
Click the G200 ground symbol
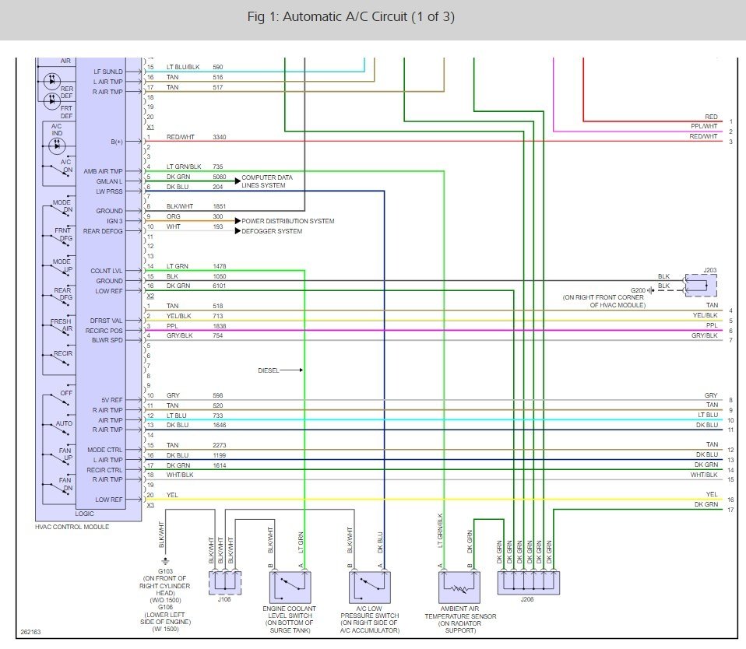(650, 290)
